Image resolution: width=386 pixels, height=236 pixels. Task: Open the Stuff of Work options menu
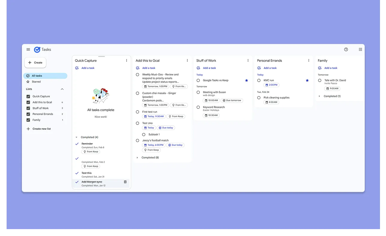[248, 60]
